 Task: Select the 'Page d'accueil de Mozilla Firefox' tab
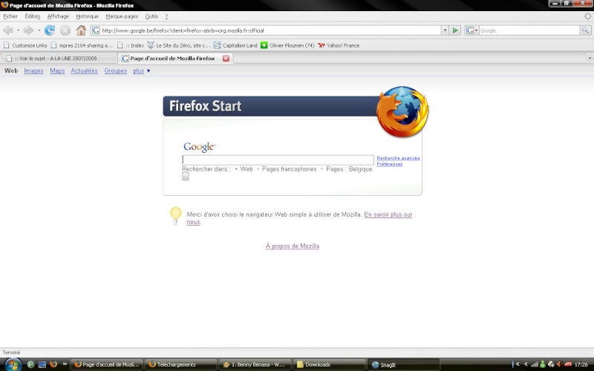[x=172, y=59]
